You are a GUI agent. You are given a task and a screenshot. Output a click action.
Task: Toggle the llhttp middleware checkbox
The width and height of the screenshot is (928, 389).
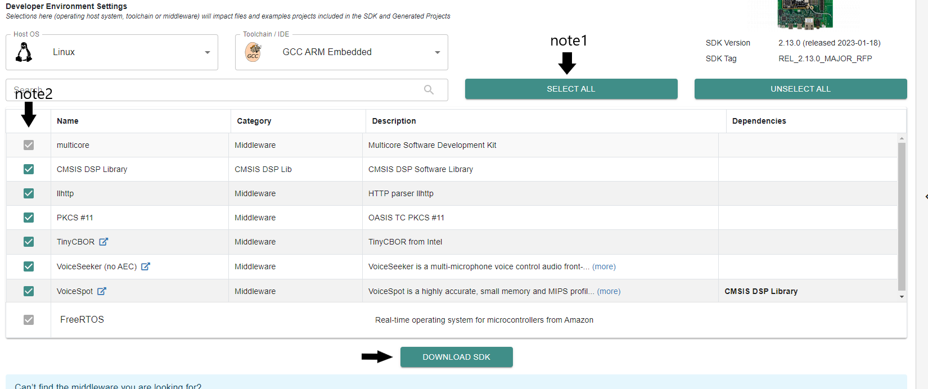[29, 193]
